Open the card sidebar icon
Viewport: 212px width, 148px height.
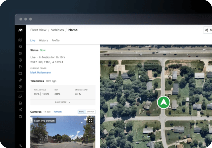coord(20,74)
